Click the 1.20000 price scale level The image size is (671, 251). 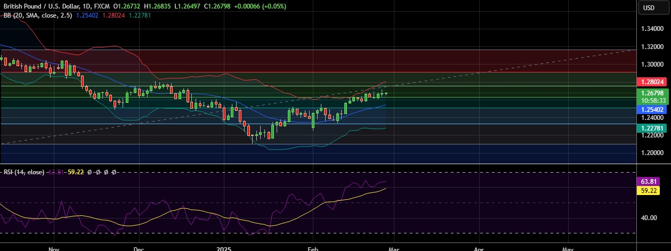[652, 153]
